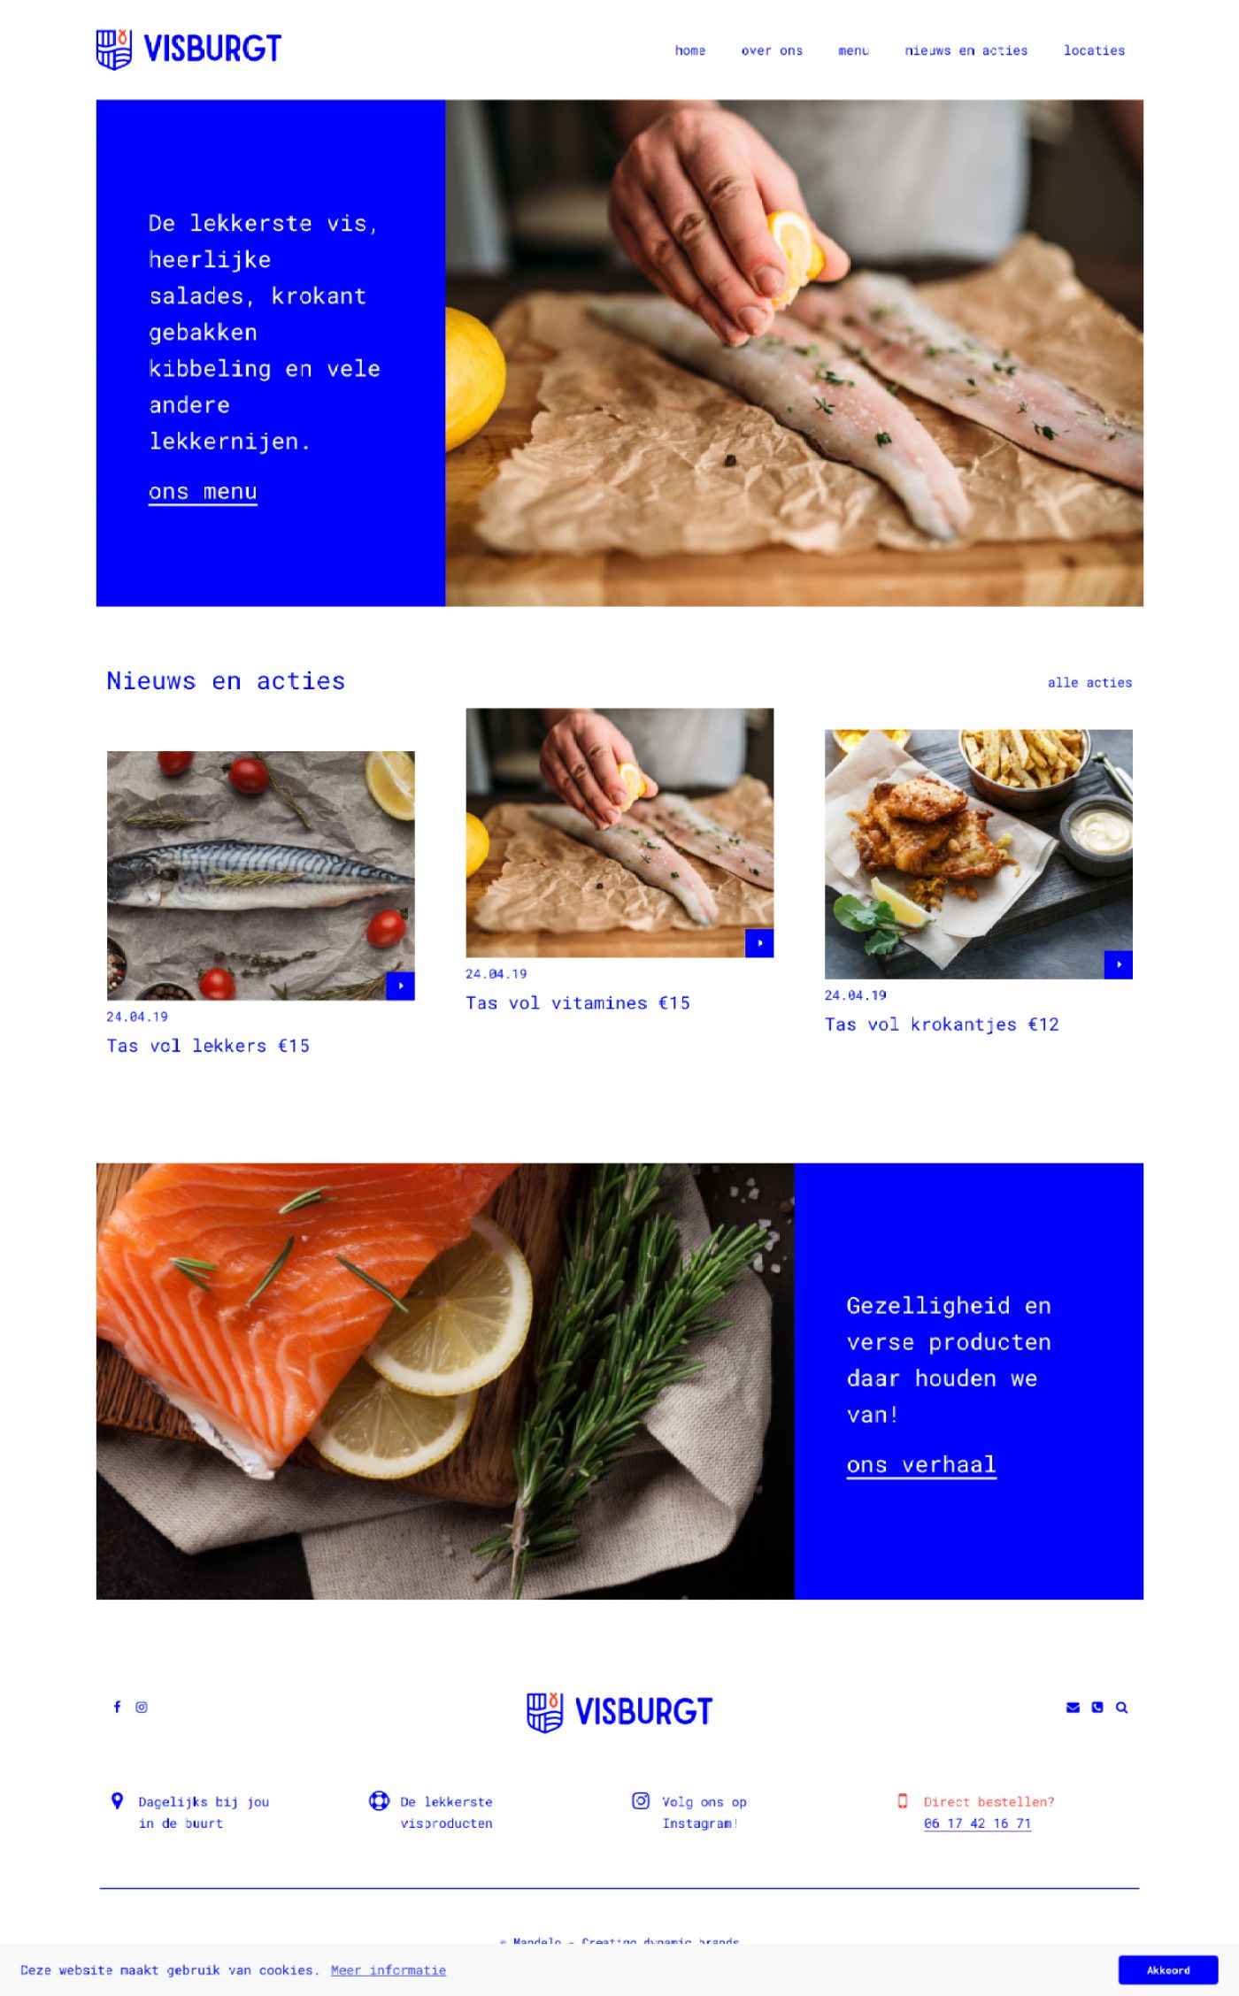The height and width of the screenshot is (1996, 1239).
Task: Follow the 'ons verhaal' link
Action: click(921, 1465)
